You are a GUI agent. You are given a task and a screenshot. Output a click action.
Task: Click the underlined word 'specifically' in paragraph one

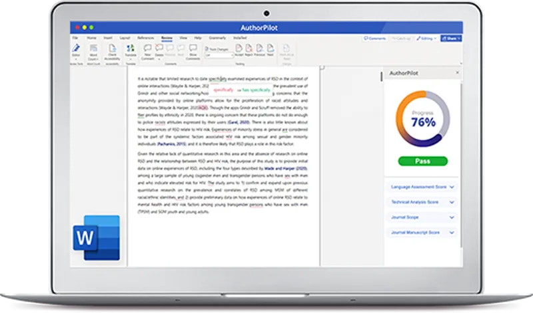point(218,79)
